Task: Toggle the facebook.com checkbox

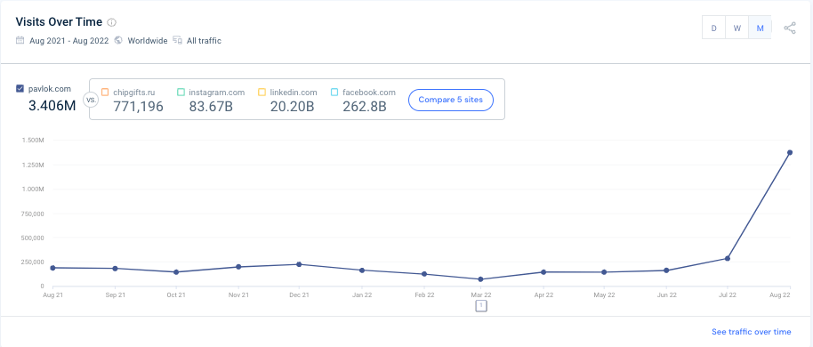Action: coord(334,93)
